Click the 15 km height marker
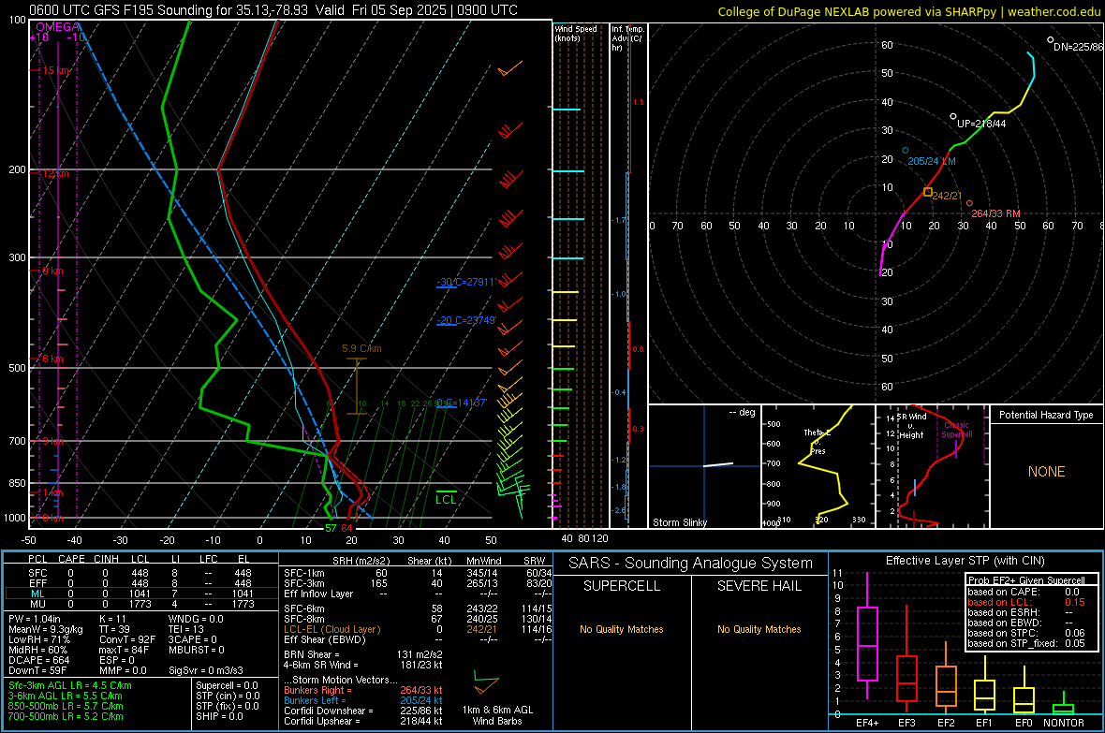 (55, 70)
